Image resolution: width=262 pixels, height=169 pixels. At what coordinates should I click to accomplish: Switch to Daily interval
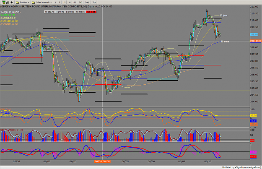[87, 3]
